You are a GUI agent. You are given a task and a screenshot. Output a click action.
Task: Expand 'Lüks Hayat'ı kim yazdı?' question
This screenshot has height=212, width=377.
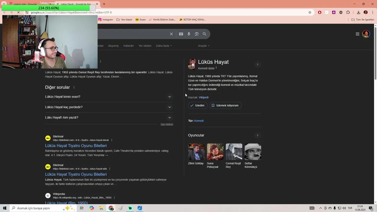pos(109,117)
